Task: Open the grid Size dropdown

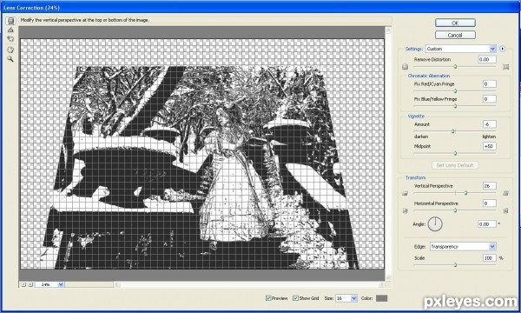Action: click(x=346, y=298)
